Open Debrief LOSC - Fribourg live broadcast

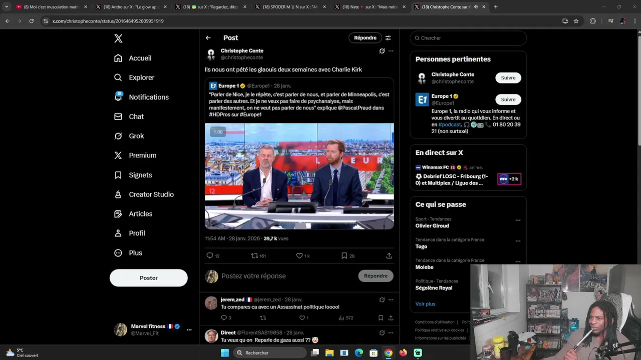pyautogui.click(x=468, y=176)
